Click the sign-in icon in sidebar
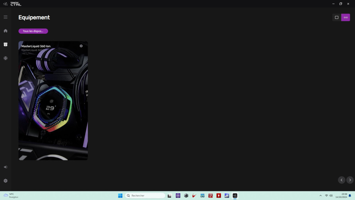This screenshot has height=200, width=355. (6, 167)
